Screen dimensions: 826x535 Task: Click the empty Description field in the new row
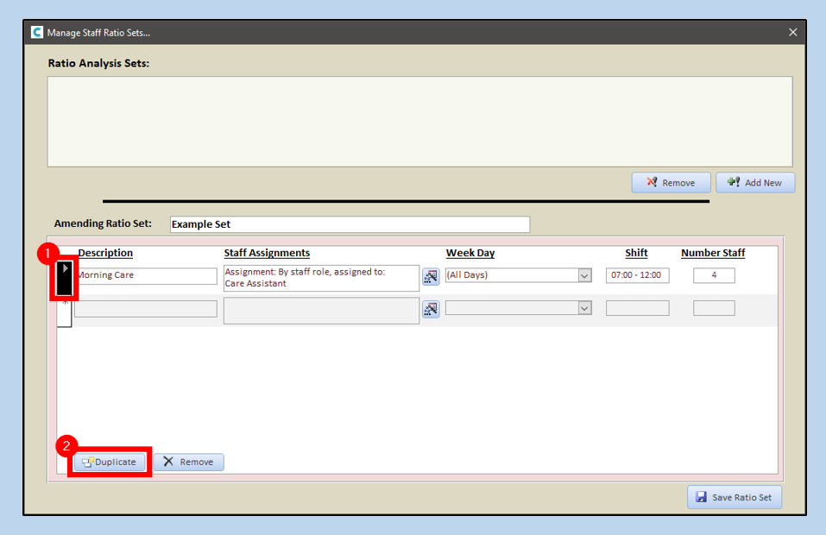[x=146, y=309]
